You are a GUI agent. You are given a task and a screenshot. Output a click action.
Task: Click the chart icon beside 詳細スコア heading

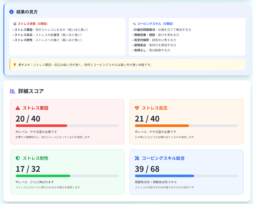tap(13, 91)
